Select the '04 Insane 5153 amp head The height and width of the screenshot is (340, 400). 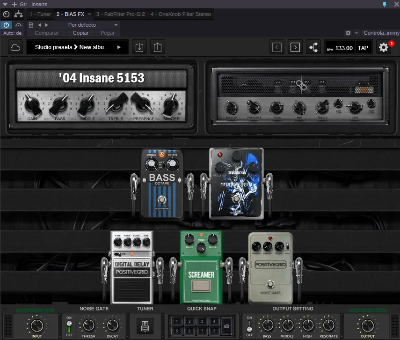click(101, 97)
